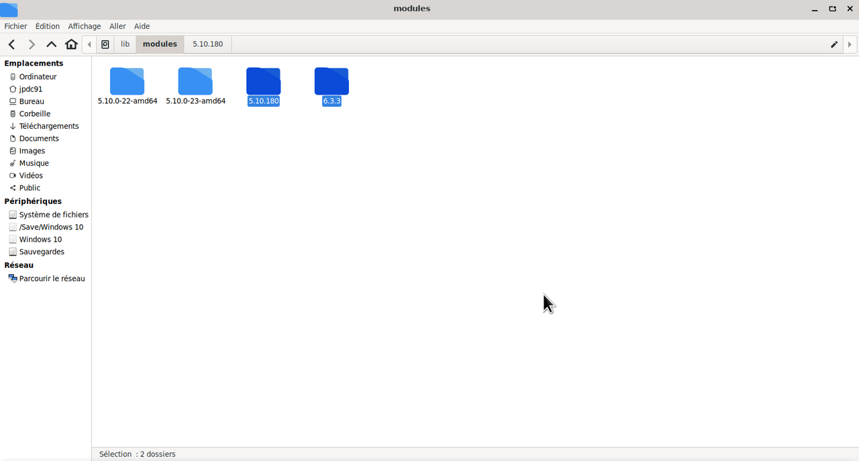Click the 5.10.0-23-amd64 folder name
This screenshot has height=461, width=859.
(x=195, y=101)
